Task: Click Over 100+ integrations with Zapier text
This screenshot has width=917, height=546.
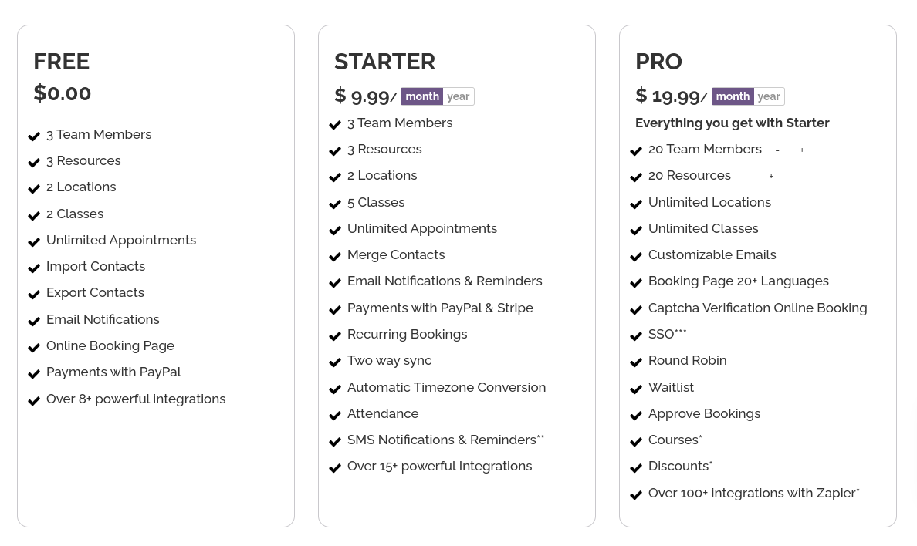Action: (753, 493)
